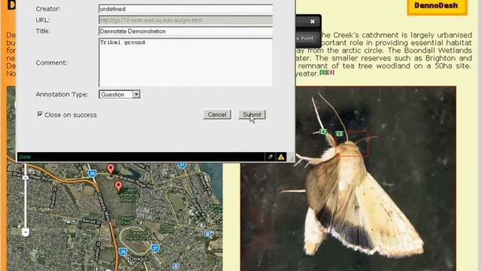481x271 pixels.
Task: Click the greyed-out URL field
Action: click(x=186, y=20)
